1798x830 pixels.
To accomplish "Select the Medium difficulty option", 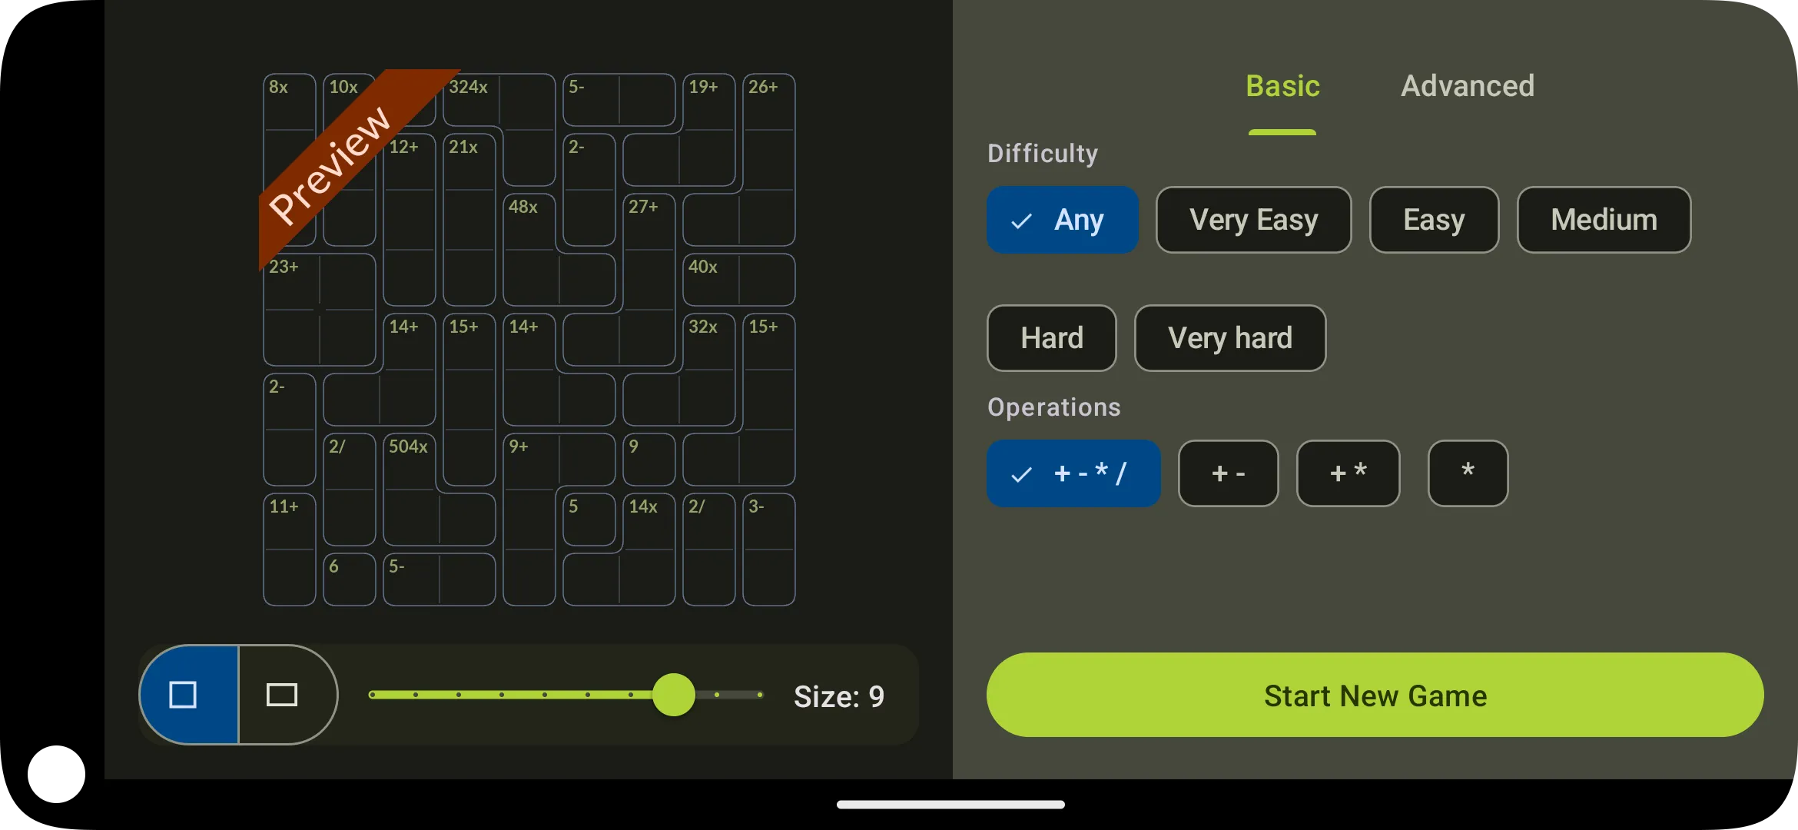I will click(x=1604, y=219).
